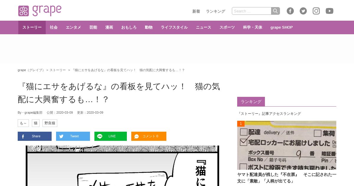Click the By - grape編集部 author text
The width and height of the screenshot is (354, 186).
[x=30, y=112]
